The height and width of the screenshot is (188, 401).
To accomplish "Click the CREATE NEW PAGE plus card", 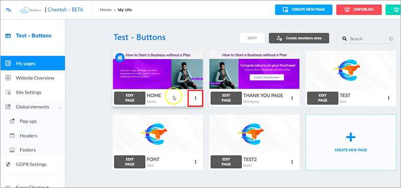I will coord(350,142).
